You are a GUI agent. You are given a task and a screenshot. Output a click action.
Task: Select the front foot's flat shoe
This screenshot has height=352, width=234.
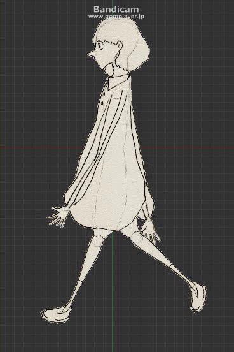click(56, 314)
